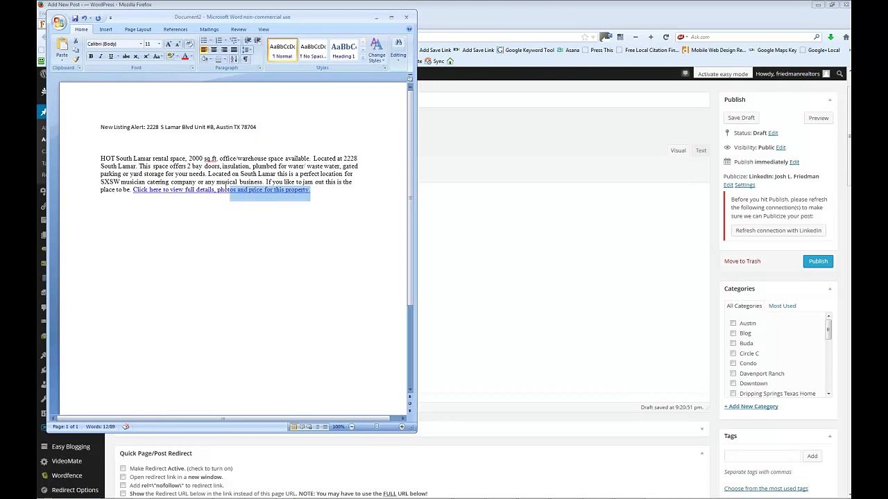Screen dimensions: 888x499
Task: Apply superscript formatting in Word
Action: pyautogui.click(x=146, y=56)
